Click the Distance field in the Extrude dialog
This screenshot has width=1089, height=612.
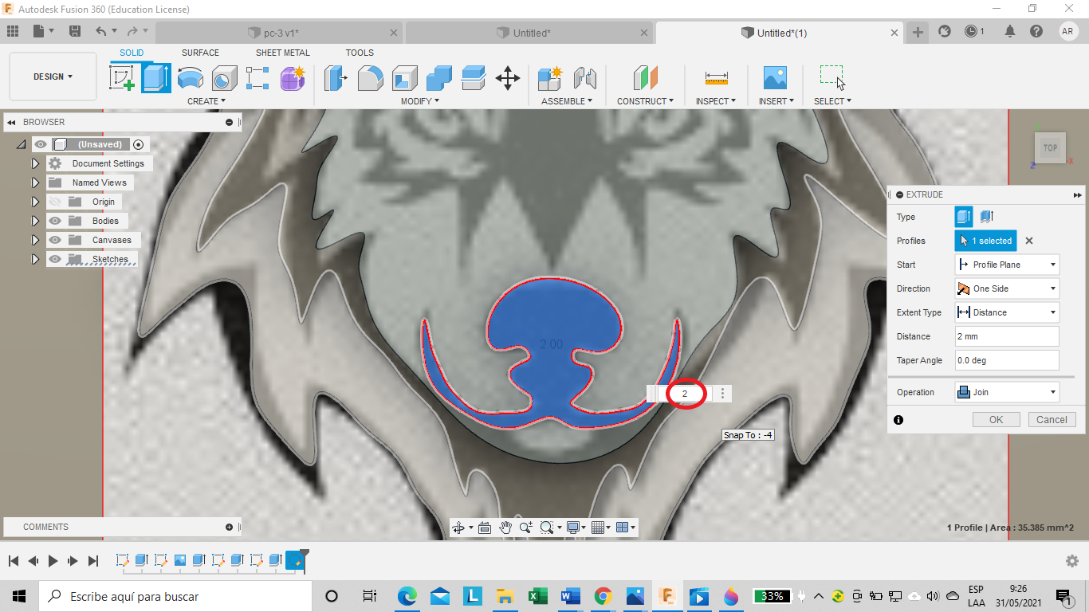tap(1007, 336)
